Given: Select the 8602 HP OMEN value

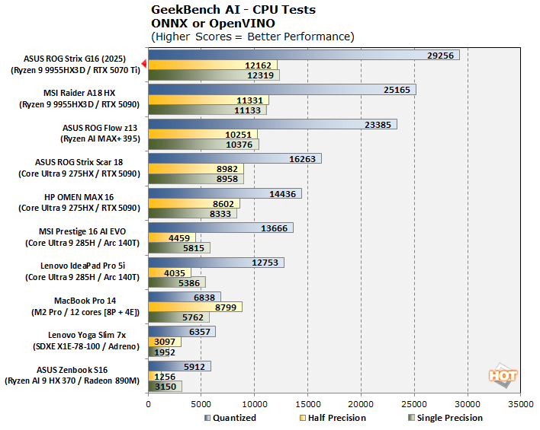Looking at the screenshot, I should [223, 204].
